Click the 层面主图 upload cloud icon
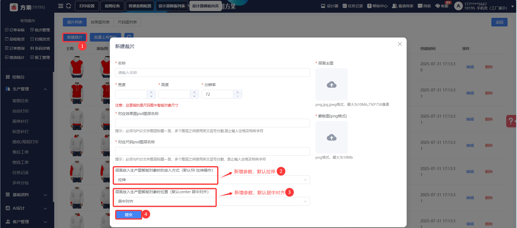The image size is (517, 228). (332, 85)
